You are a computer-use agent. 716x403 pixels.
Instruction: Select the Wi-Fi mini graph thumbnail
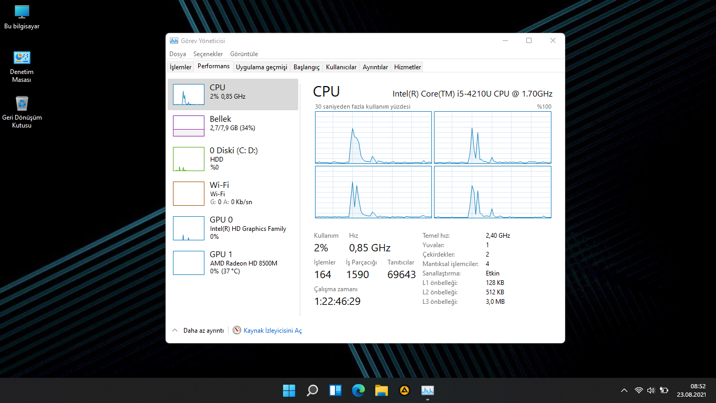[x=189, y=194]
